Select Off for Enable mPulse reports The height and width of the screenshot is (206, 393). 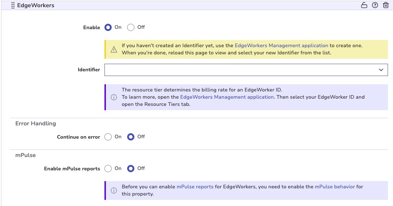tap(131, 169)
